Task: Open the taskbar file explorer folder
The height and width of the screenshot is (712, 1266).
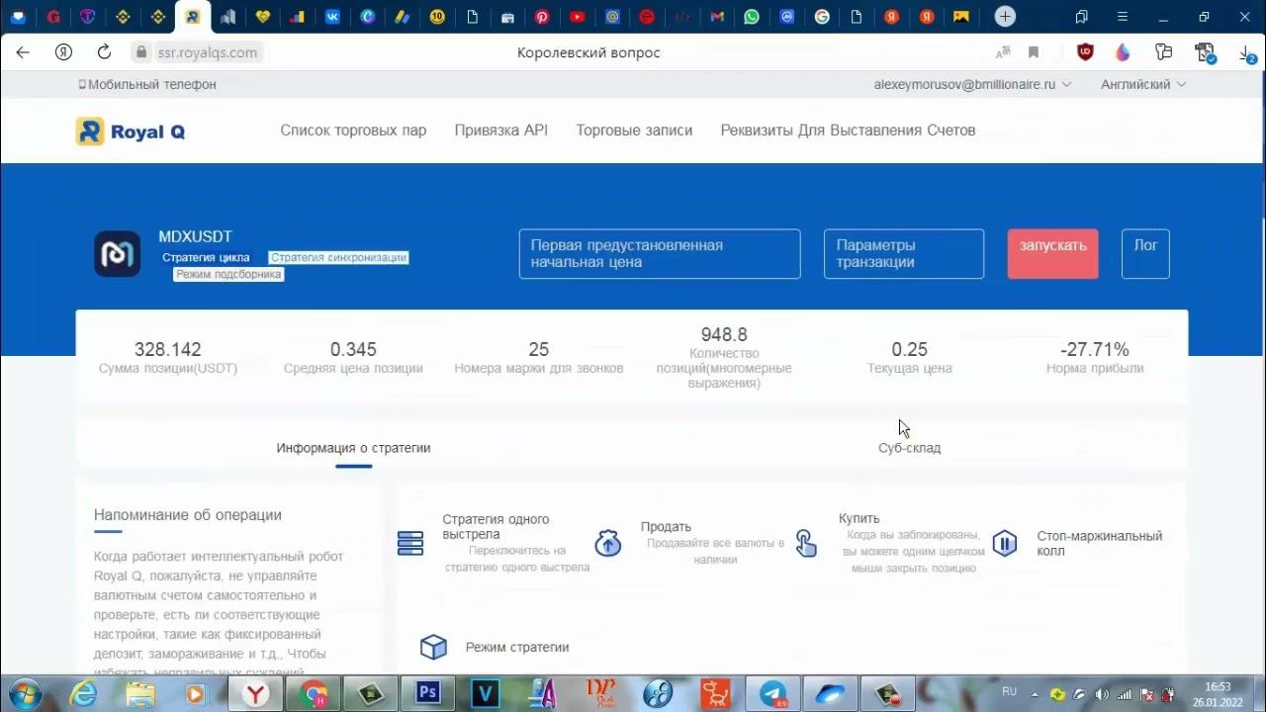Action: tap(140, 693)
